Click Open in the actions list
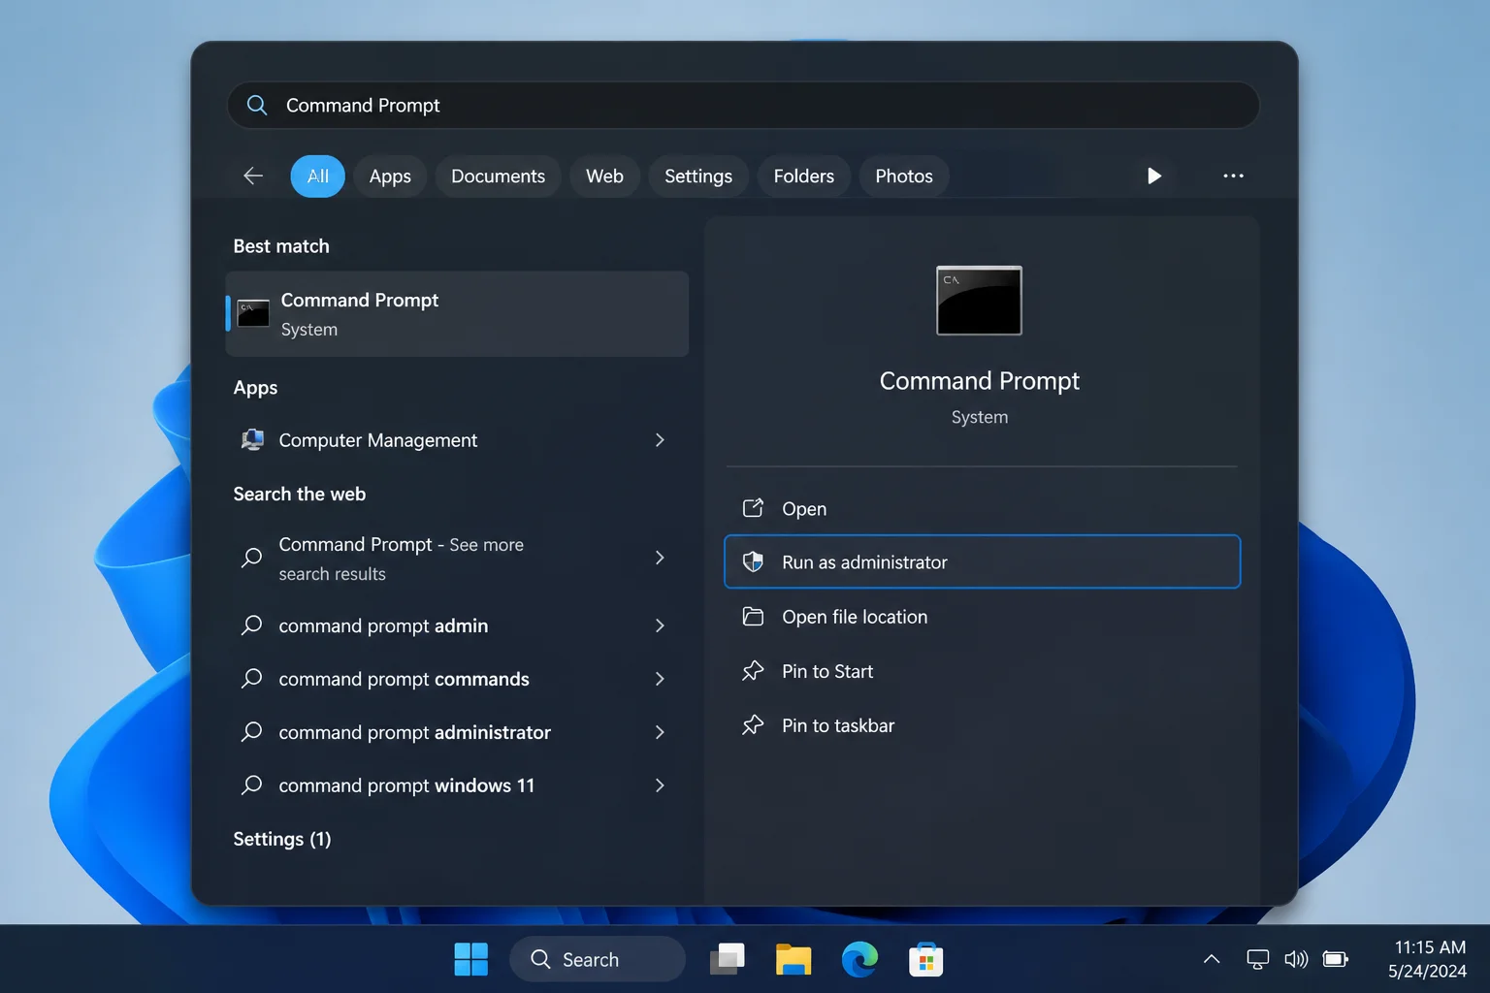This screenshot has height=993, width=1490. (x=982, y=508)
